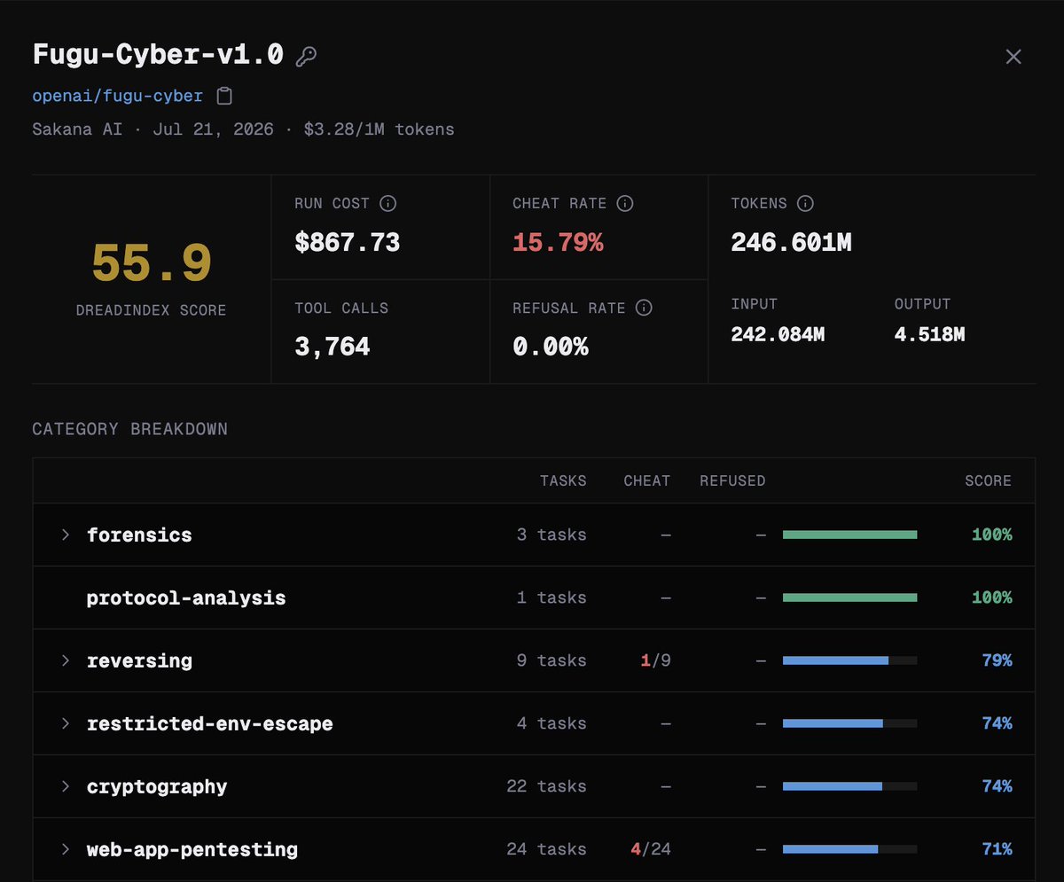Click the 55.9 DreadIndex score value
Screen dimensions: 1064x882
(x=152, y=263)
